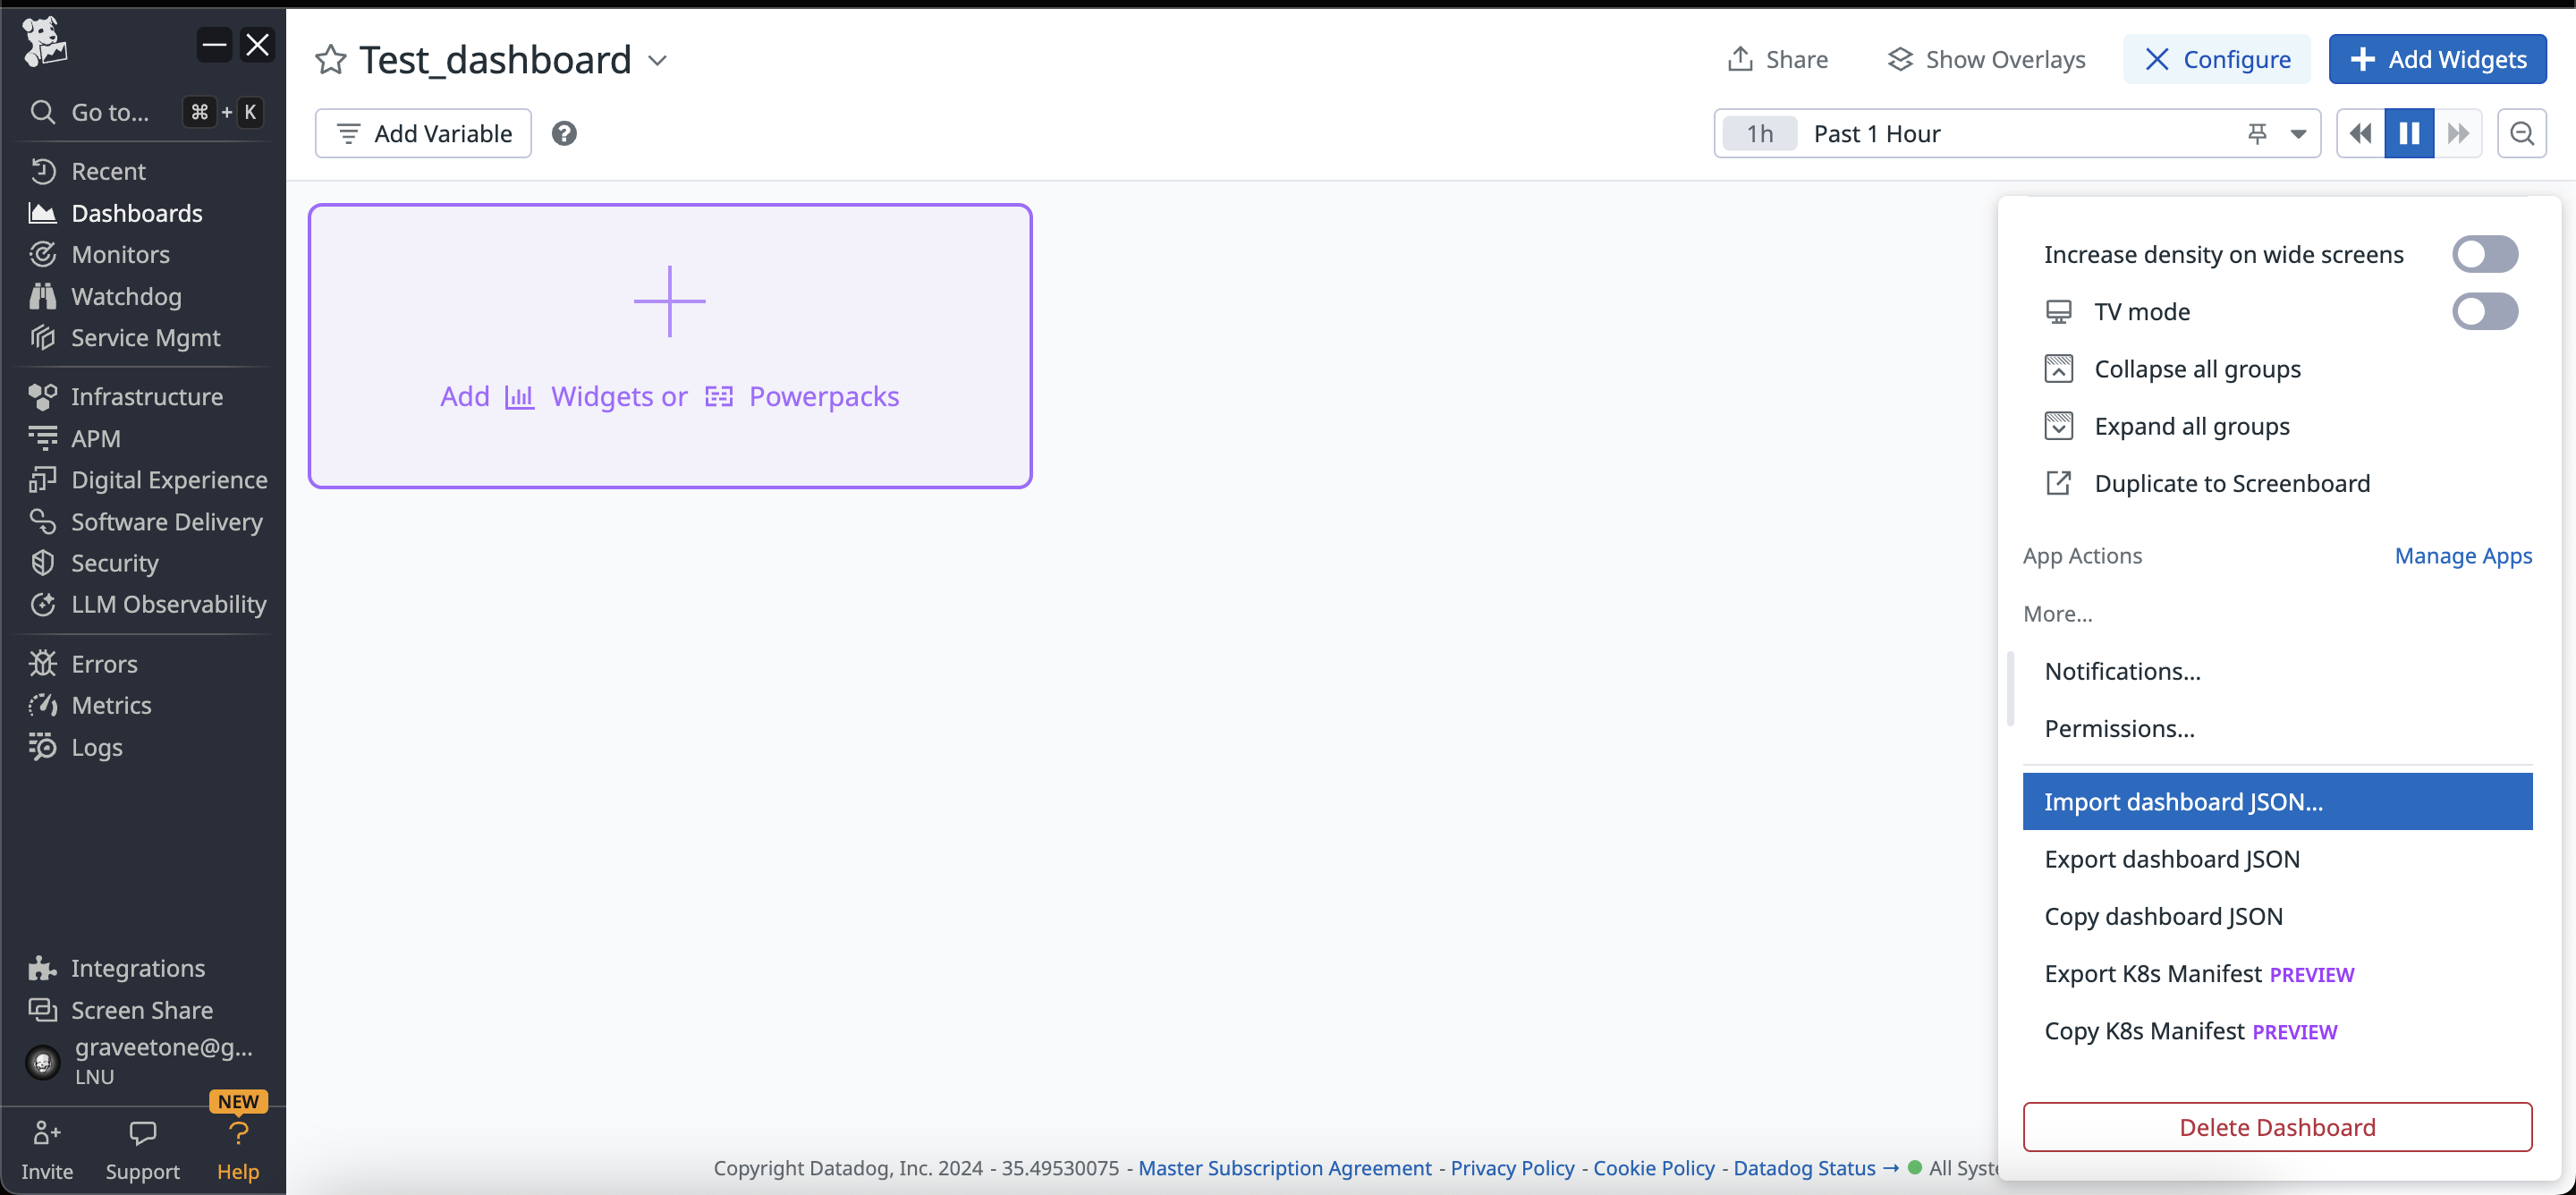Enable increase density on wide screens
Viewport: 2576px width, 1195px height.
2484,254
